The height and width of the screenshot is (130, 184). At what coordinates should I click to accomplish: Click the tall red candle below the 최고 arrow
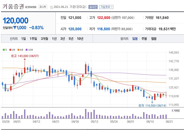pyautogui.click(x=25, y=67)
